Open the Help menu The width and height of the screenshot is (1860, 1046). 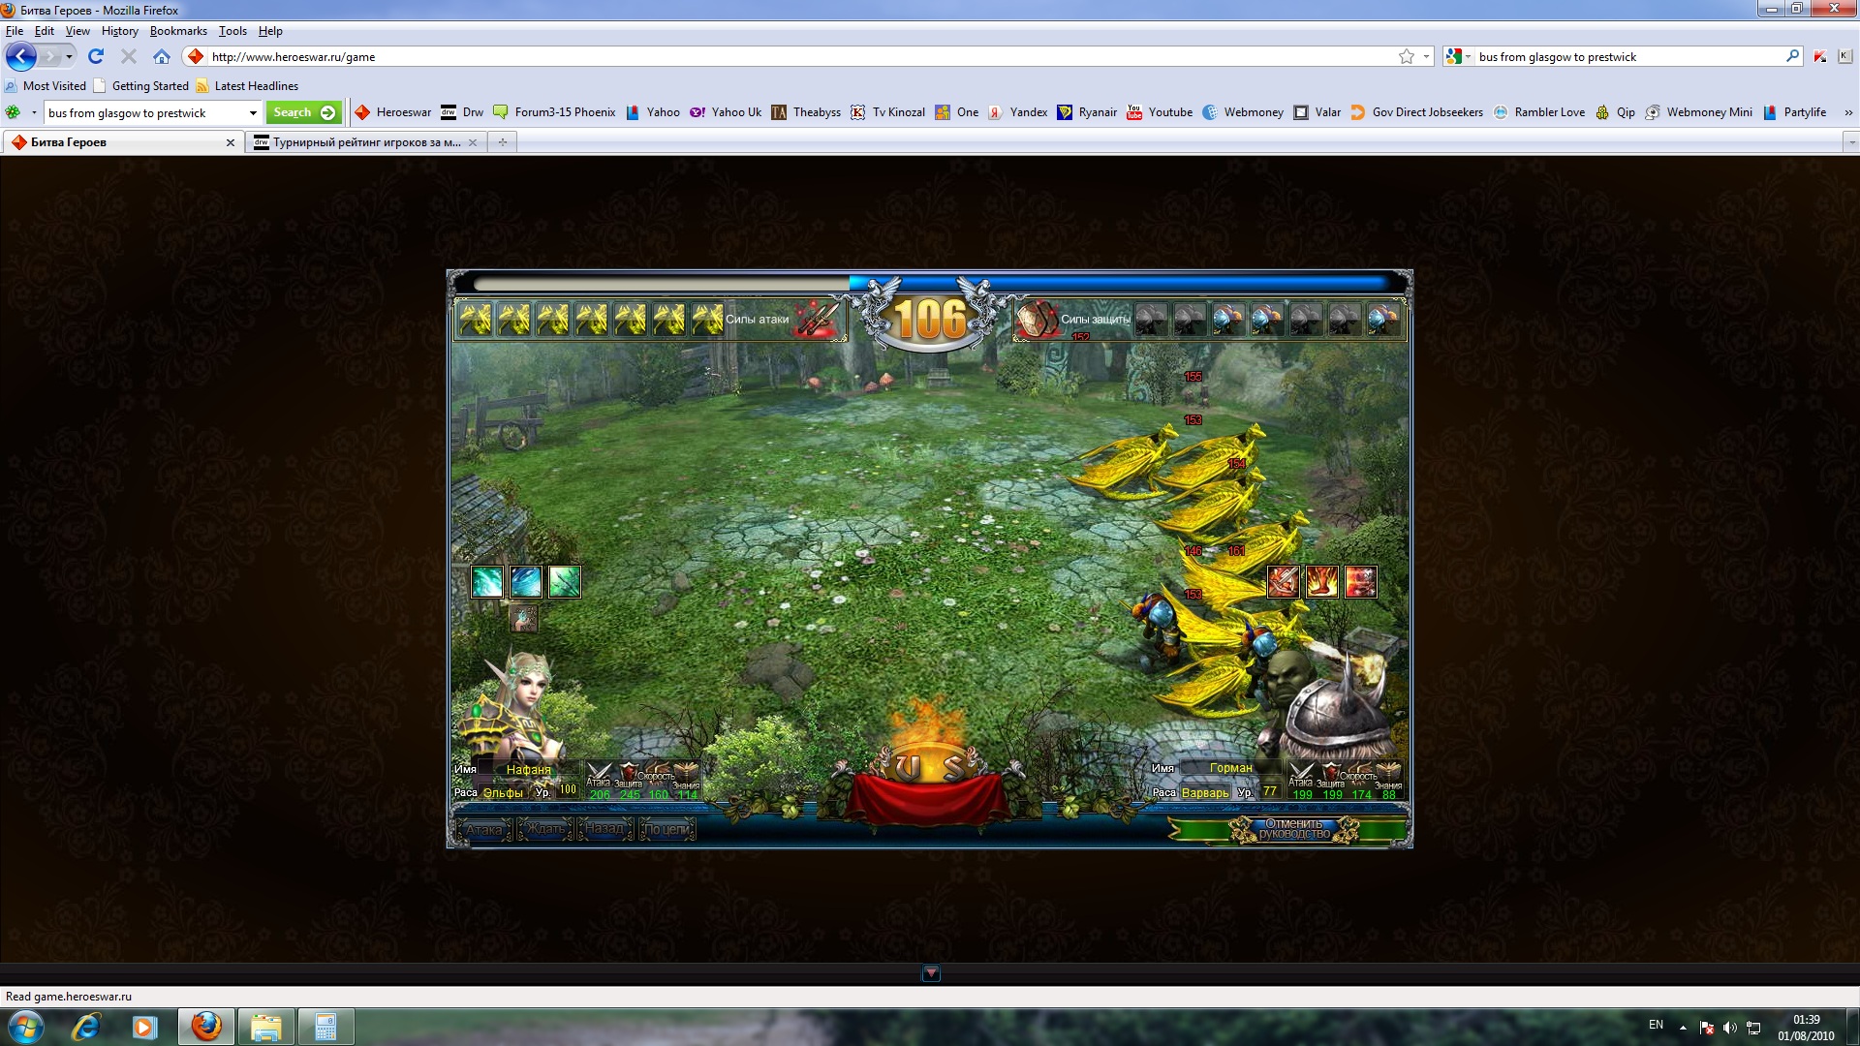pyautogui.click(x=270, y=31)
